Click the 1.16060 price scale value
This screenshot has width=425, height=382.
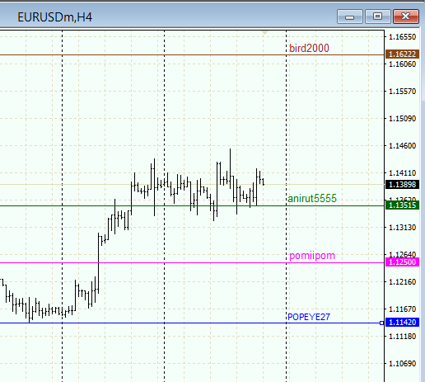[x=403, y=64]
